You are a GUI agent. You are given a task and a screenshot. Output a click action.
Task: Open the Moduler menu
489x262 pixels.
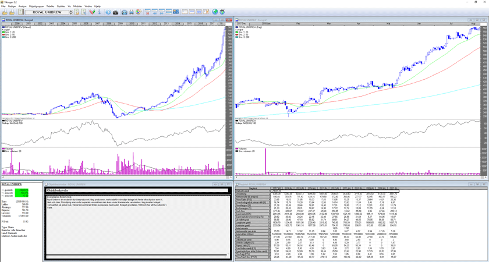(x=77, y=6)
